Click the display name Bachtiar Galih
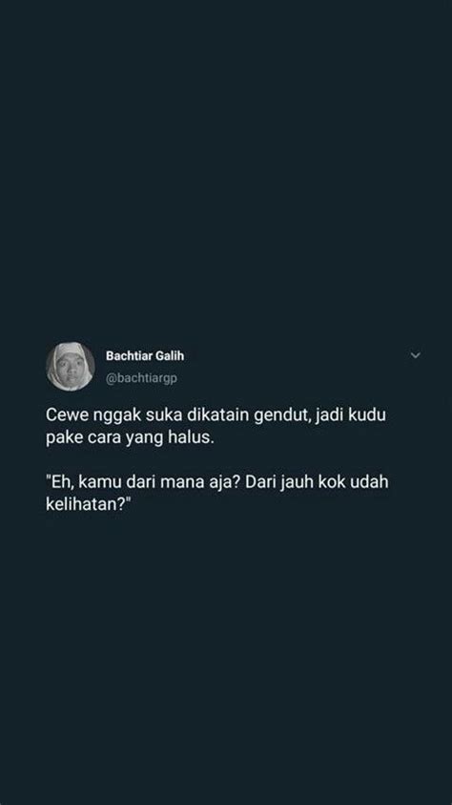The image size is (452, 805). point(145,356)
